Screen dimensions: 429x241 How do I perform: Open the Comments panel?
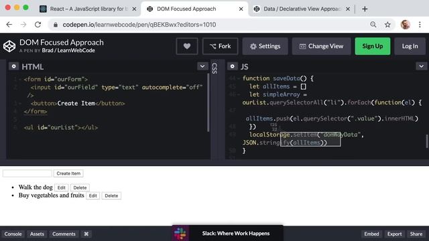coord(64,234)
